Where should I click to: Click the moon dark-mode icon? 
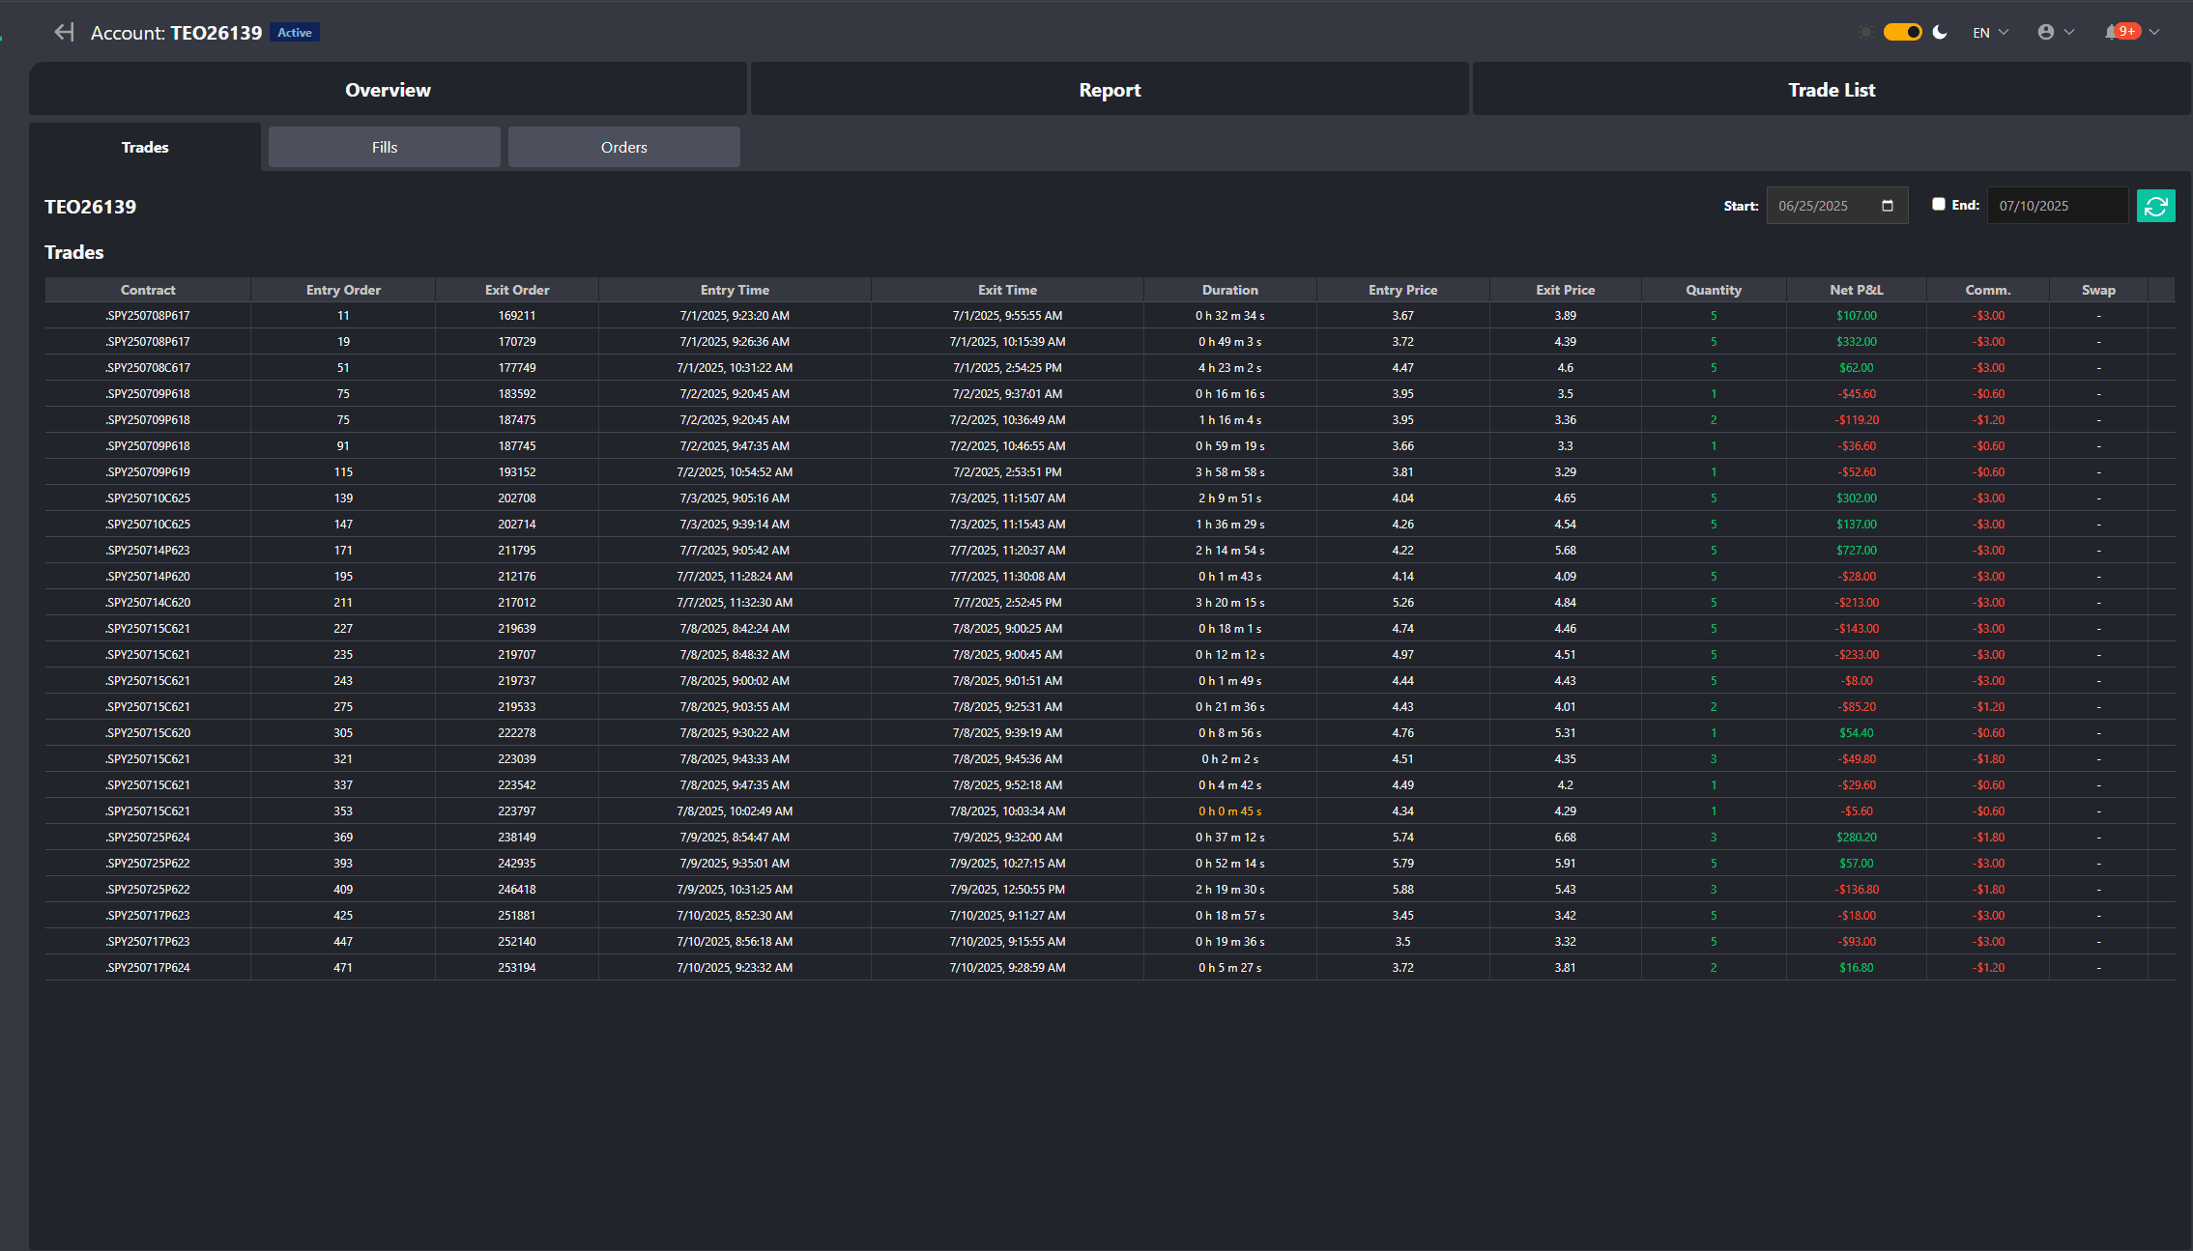1940,32
